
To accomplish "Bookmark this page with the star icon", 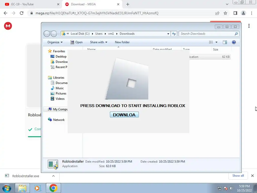I will point(225,13).
